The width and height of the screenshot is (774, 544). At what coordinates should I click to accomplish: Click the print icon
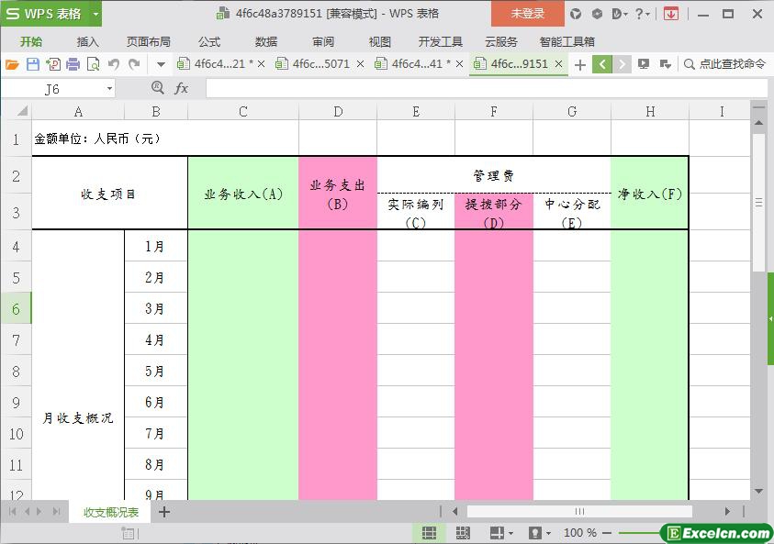[x=73, y=64]
